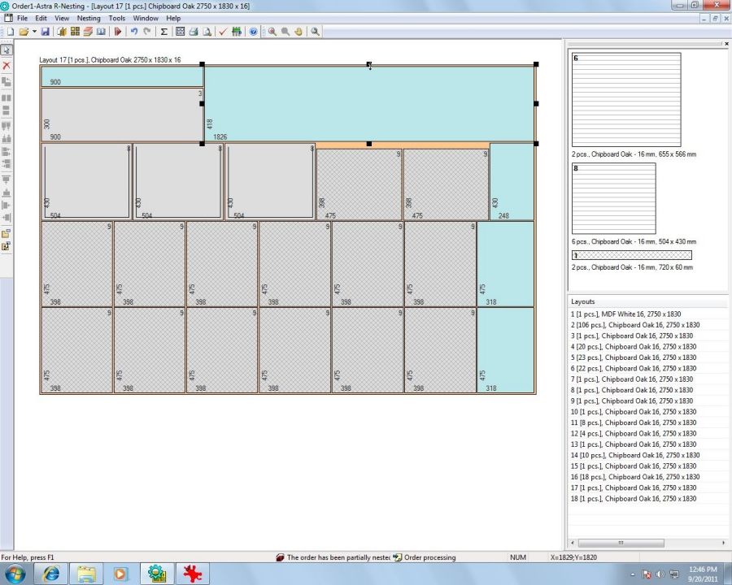Open dropdown arrow next to Open folder
The height and width of the screenshot is (585, 732).
click(x=34, y=32)
